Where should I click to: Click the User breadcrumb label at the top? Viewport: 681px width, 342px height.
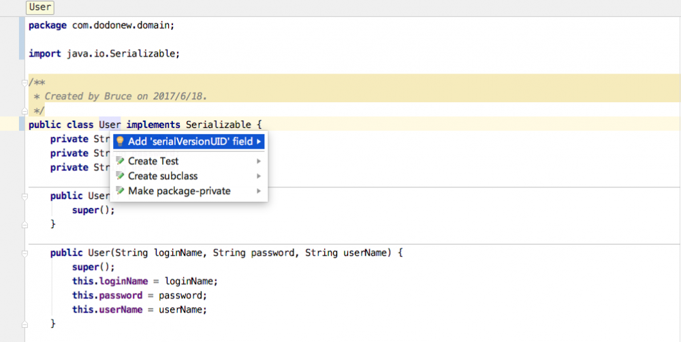[41, 7]
